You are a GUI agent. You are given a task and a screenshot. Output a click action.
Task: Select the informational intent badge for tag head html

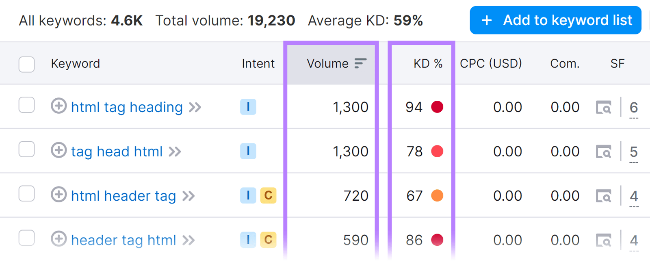tap(248, 151)
